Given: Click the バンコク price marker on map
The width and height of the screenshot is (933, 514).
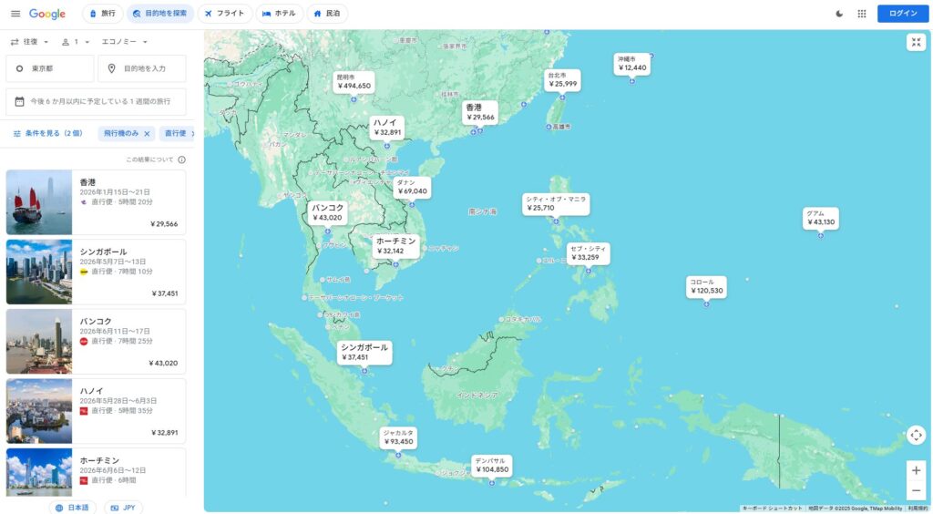Looking at the screenshot, I should 328,212.
